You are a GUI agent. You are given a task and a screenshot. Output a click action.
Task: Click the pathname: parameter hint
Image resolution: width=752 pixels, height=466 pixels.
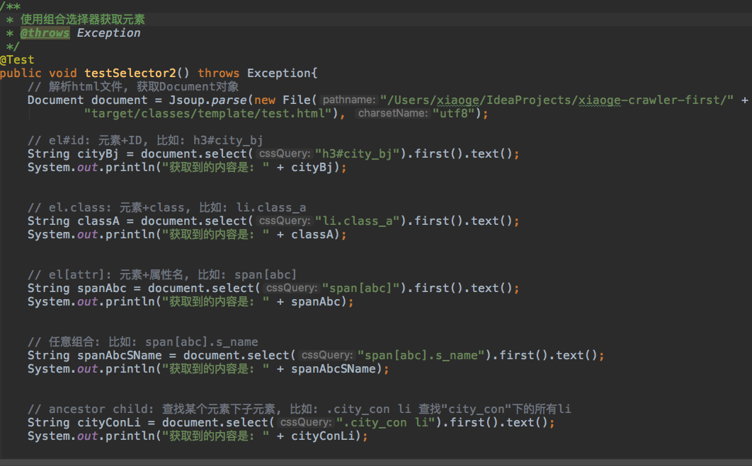348,100
